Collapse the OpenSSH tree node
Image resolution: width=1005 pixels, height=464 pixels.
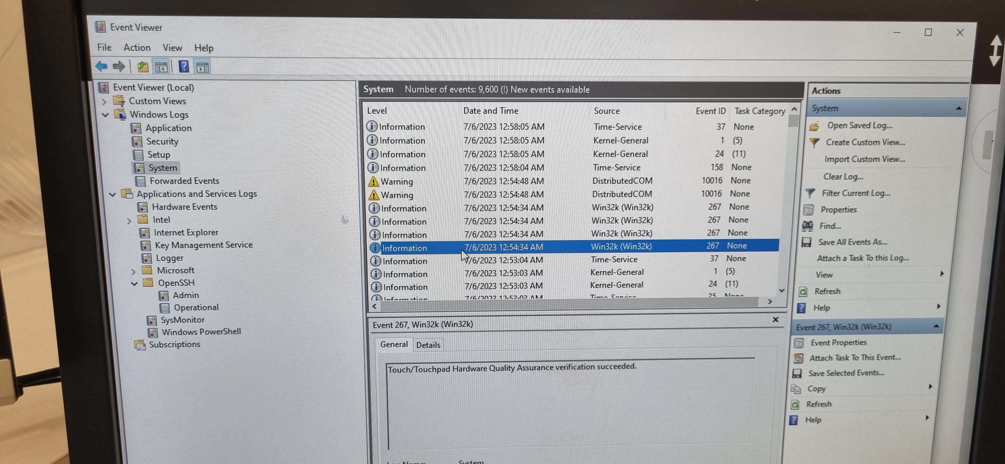pos(135,283)
